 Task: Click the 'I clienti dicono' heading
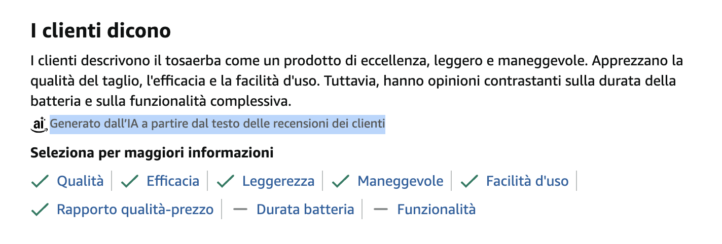click(x=100, y=31)
